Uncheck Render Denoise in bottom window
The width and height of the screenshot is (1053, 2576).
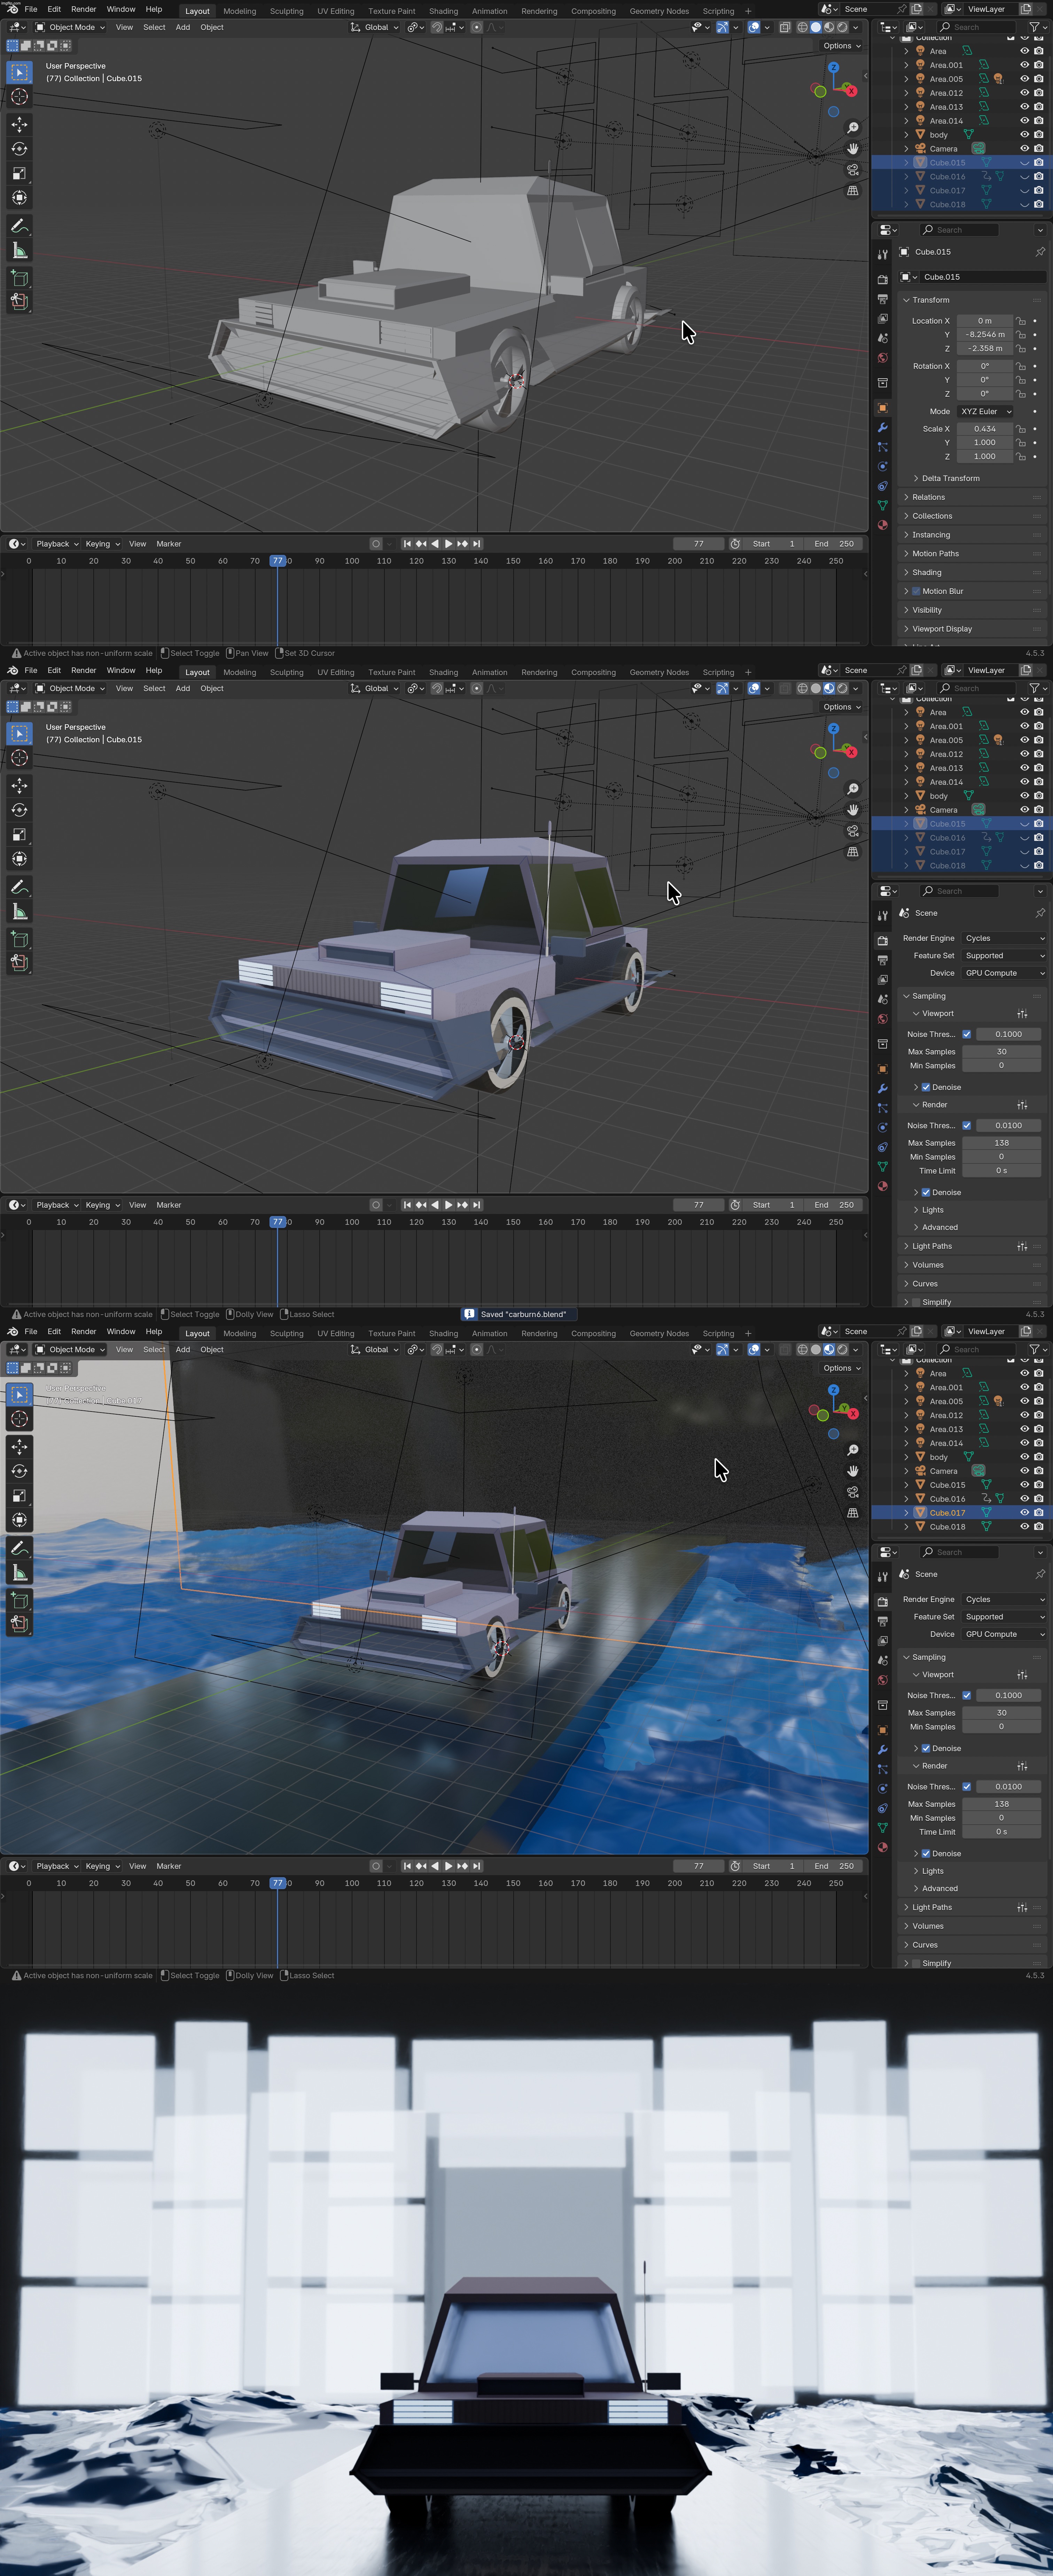(x=926, y=1854)
